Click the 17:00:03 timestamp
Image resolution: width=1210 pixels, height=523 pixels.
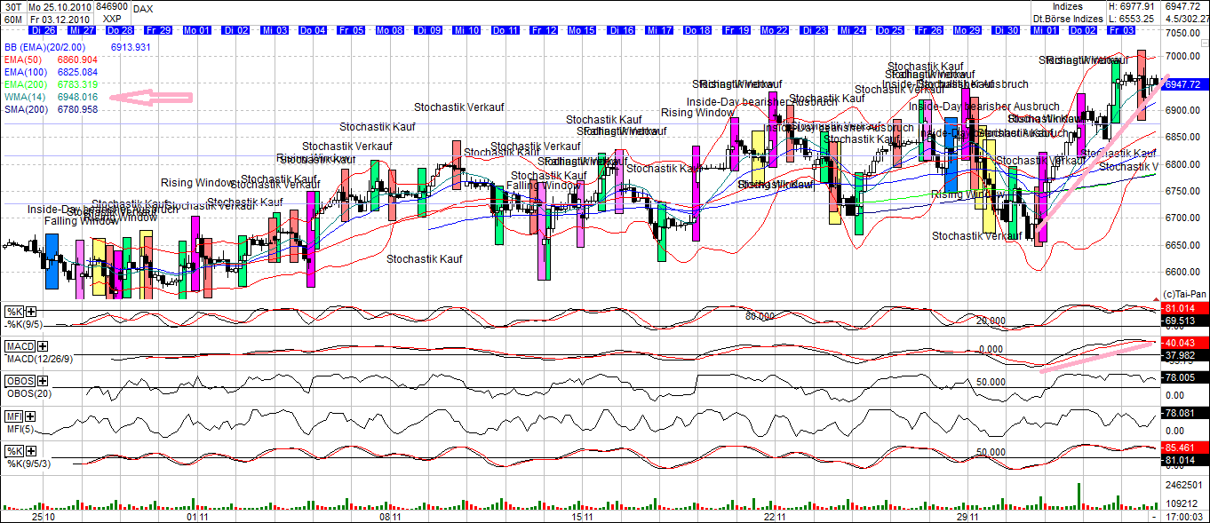coord(1185,516)
